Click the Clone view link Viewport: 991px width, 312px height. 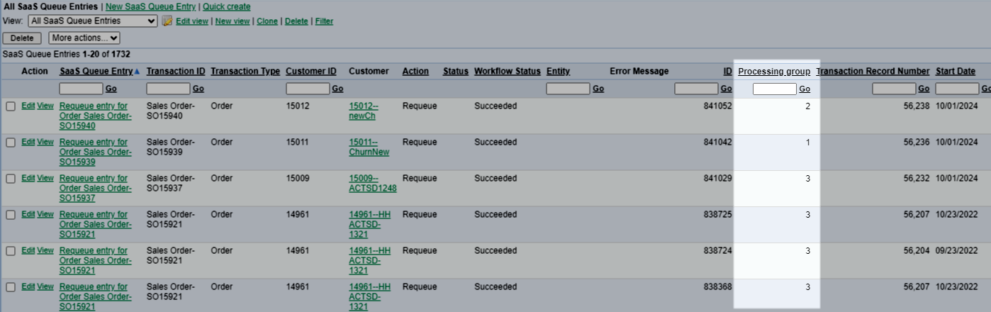click(x=267, y=21)
